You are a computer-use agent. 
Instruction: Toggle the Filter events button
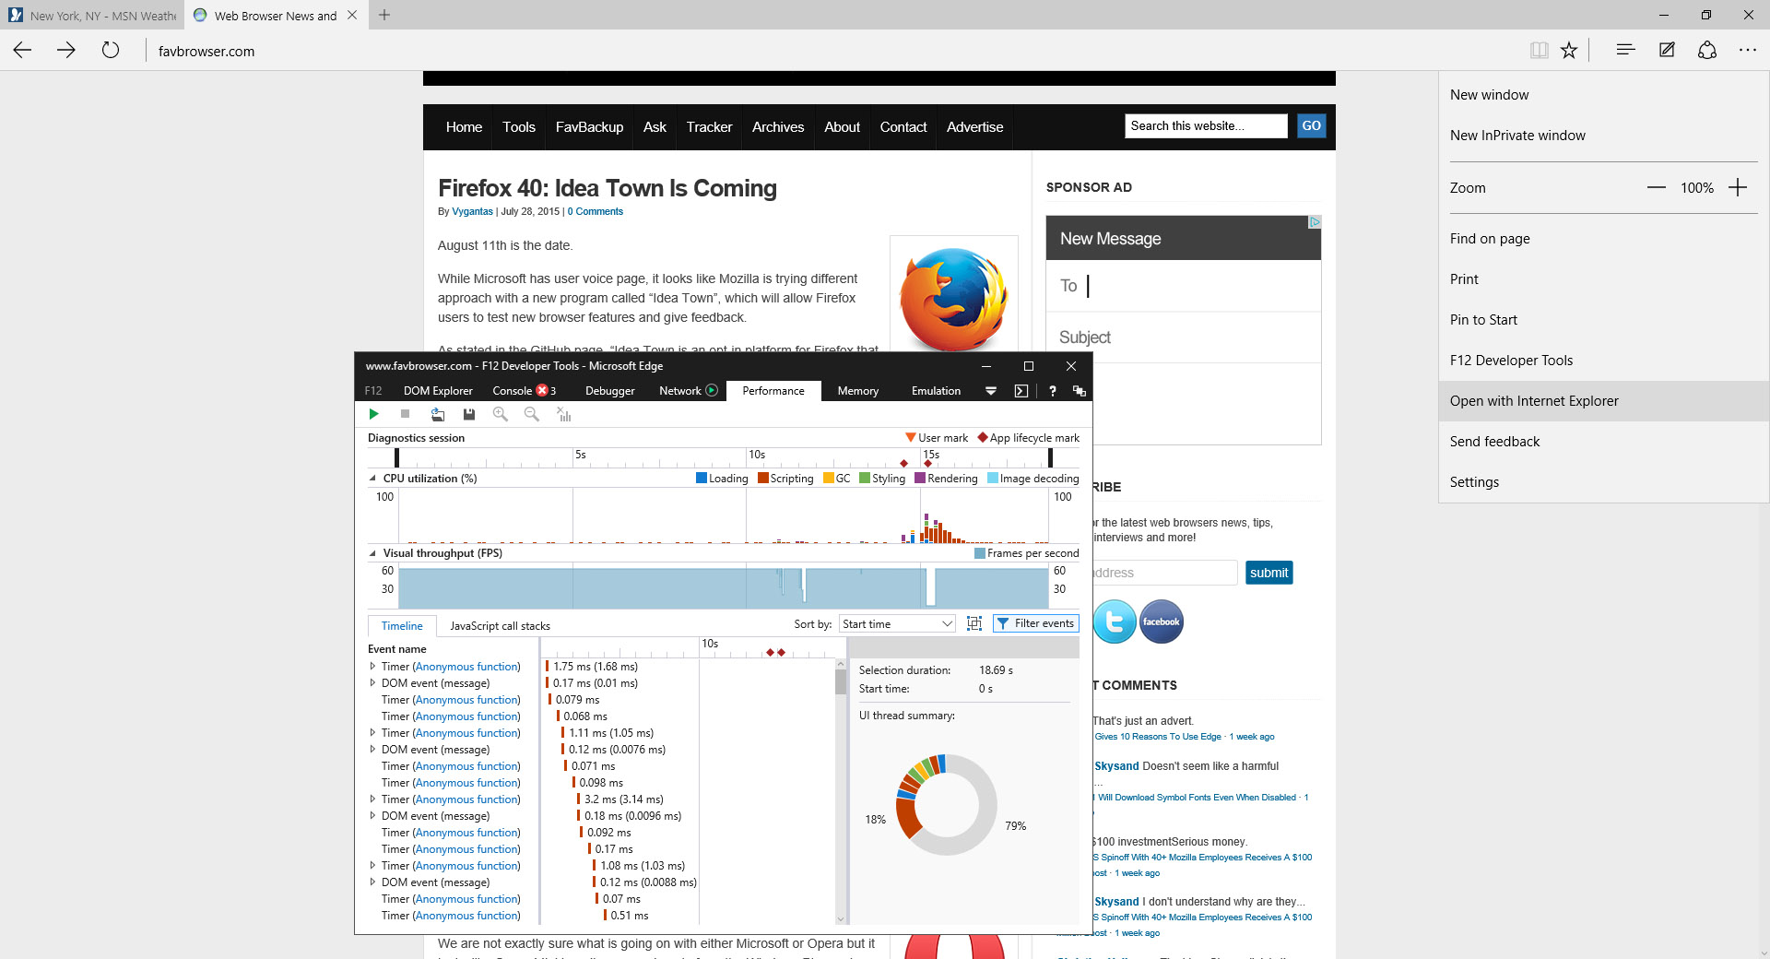(x=1035, y=624)
